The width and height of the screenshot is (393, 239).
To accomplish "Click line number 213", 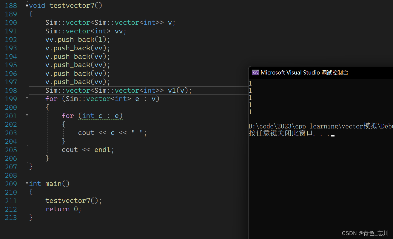I will click(x=11, y=218).
